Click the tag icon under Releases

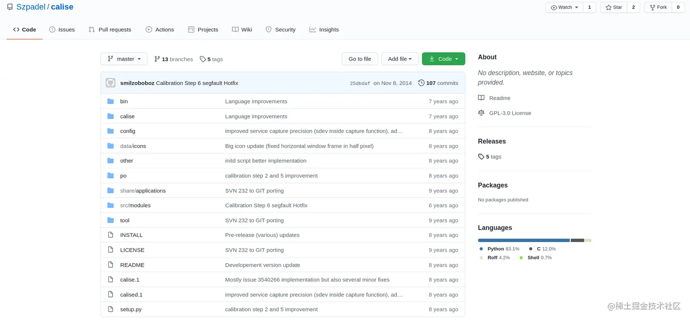(481, 156)
